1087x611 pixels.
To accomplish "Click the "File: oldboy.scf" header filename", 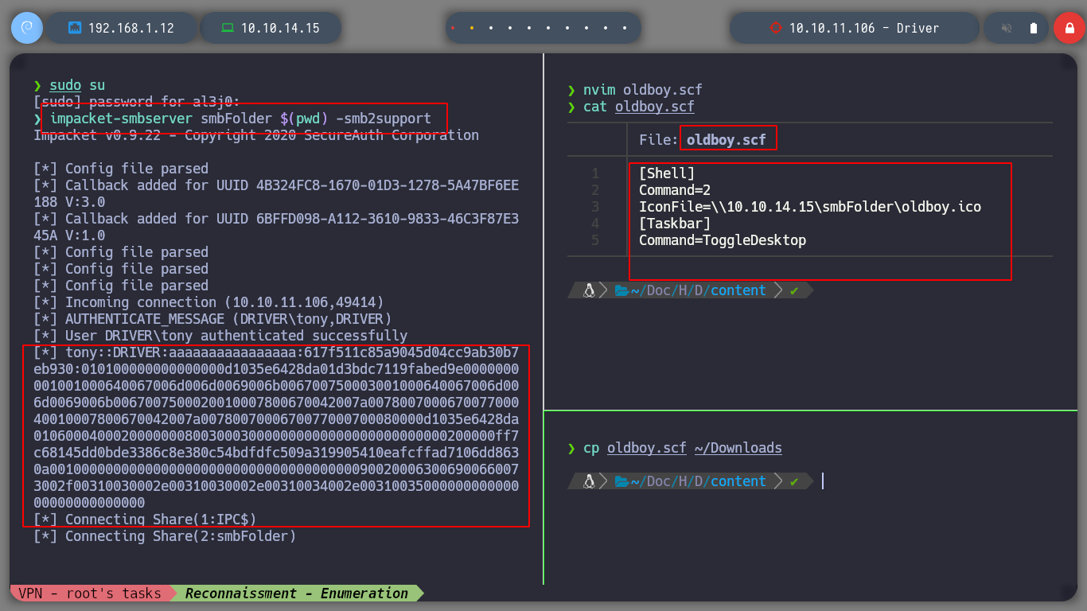I will [727, 140].
